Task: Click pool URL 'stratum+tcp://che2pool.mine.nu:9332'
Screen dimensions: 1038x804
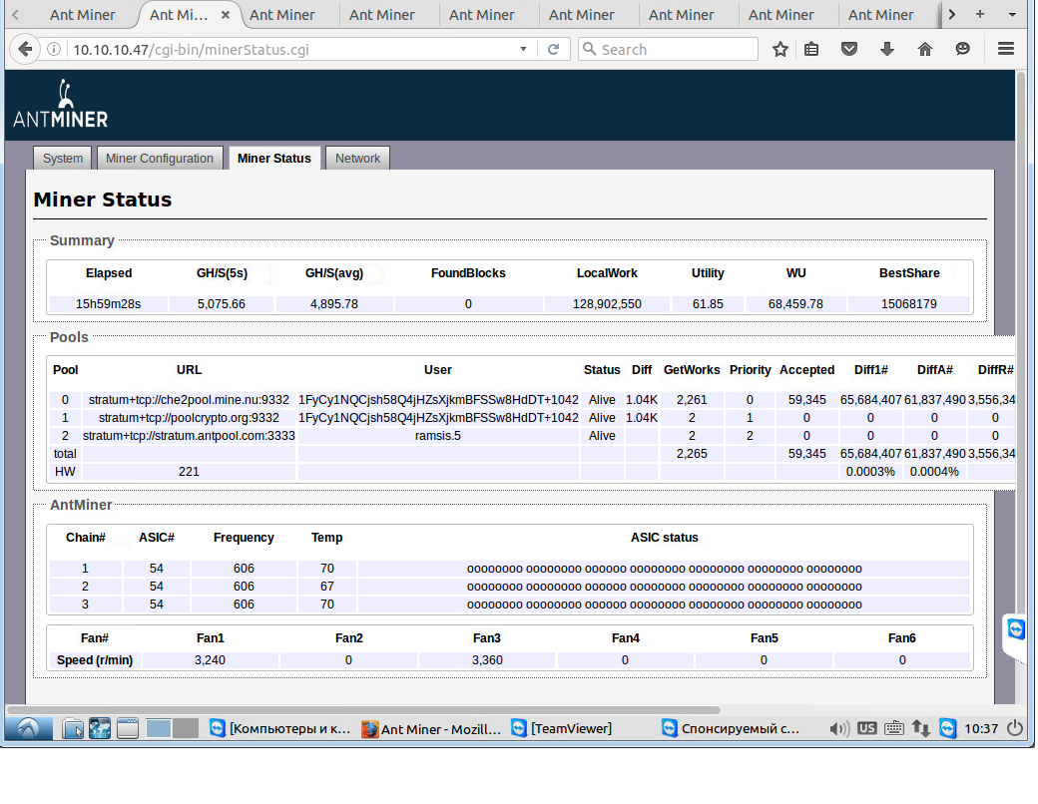Action: (x=189, y=400)
